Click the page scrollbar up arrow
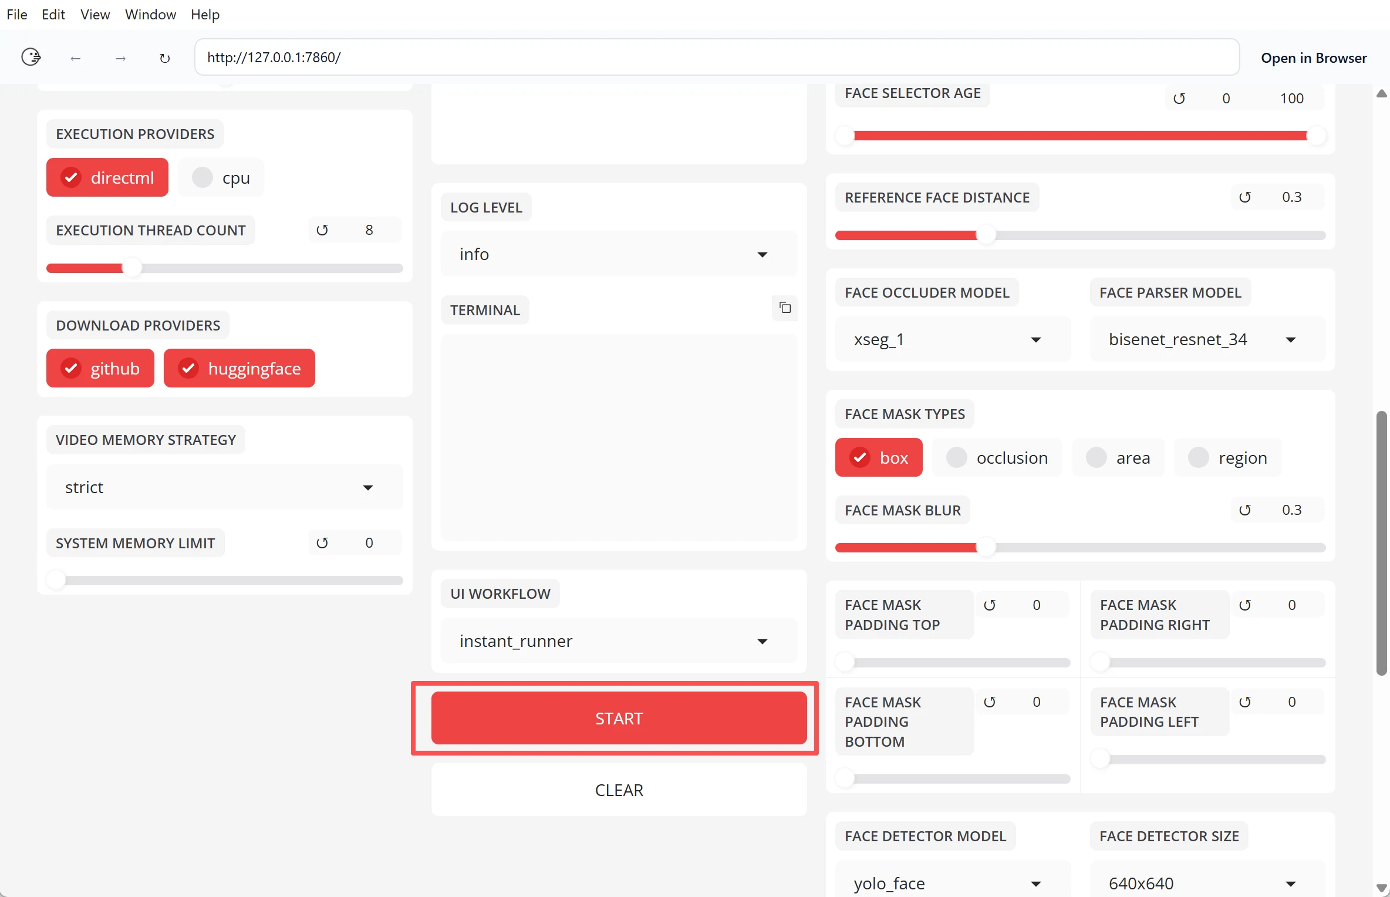 [x=1382, y=94]
